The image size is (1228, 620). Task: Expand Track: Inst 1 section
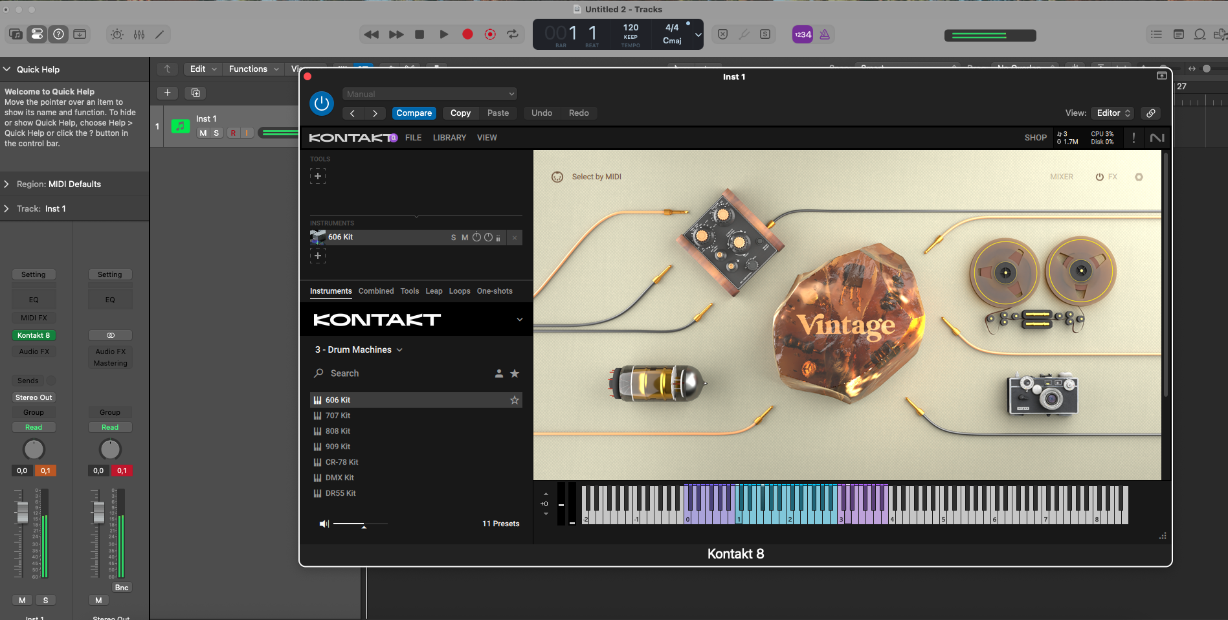(6, 209)
